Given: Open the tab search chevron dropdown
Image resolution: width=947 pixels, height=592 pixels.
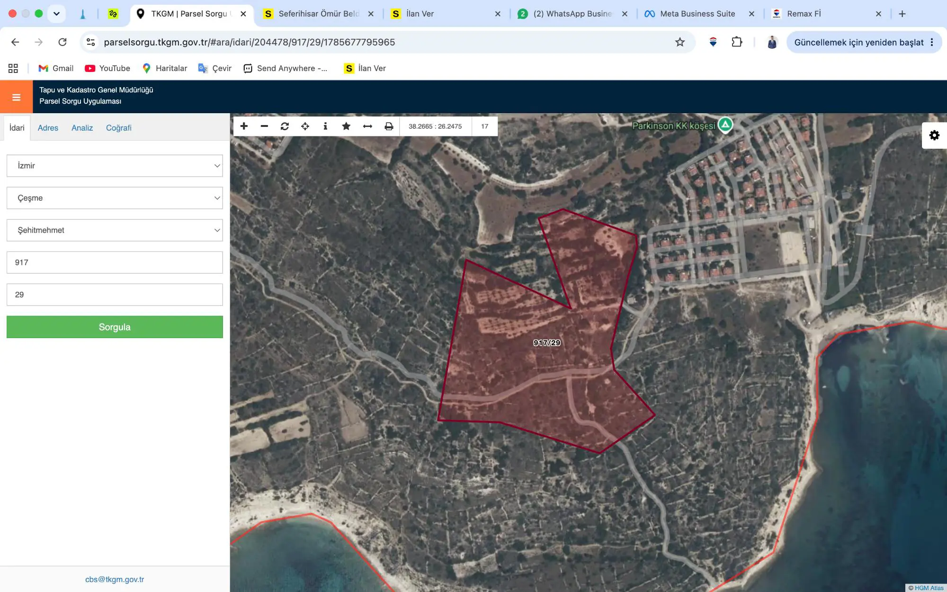Looking at the screenshot, I should pyautogui.click(x=56, y=14).
